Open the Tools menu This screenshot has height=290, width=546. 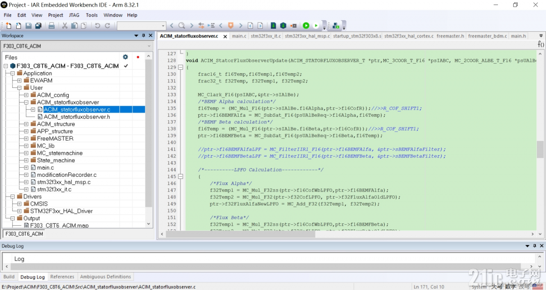tap(92, 15)
